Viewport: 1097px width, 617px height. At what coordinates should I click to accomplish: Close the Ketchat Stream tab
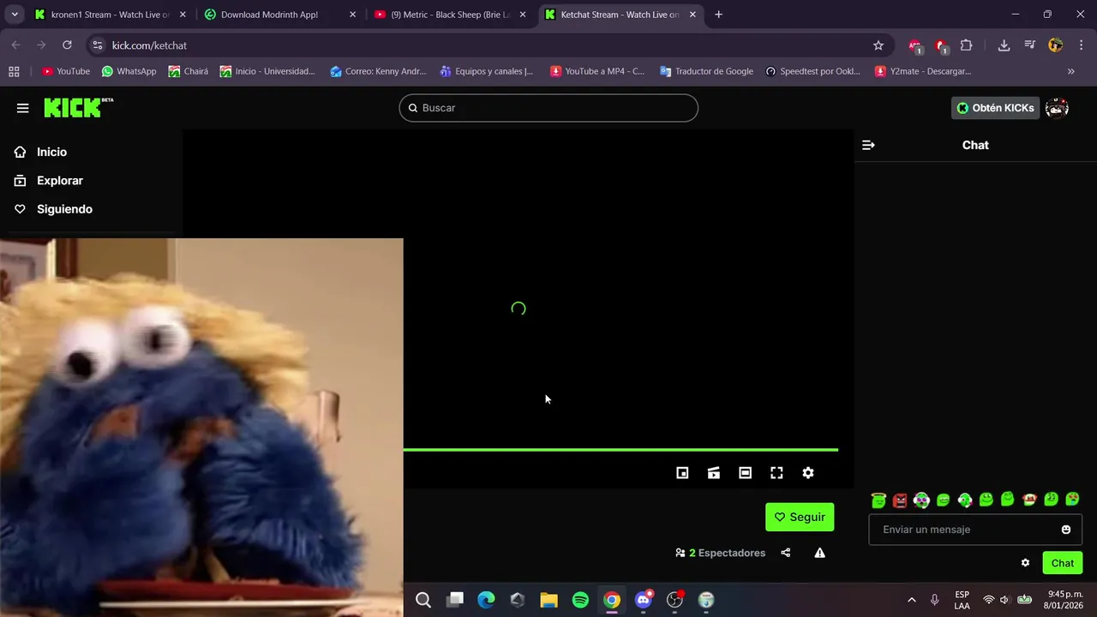click(x=692, y=15)
